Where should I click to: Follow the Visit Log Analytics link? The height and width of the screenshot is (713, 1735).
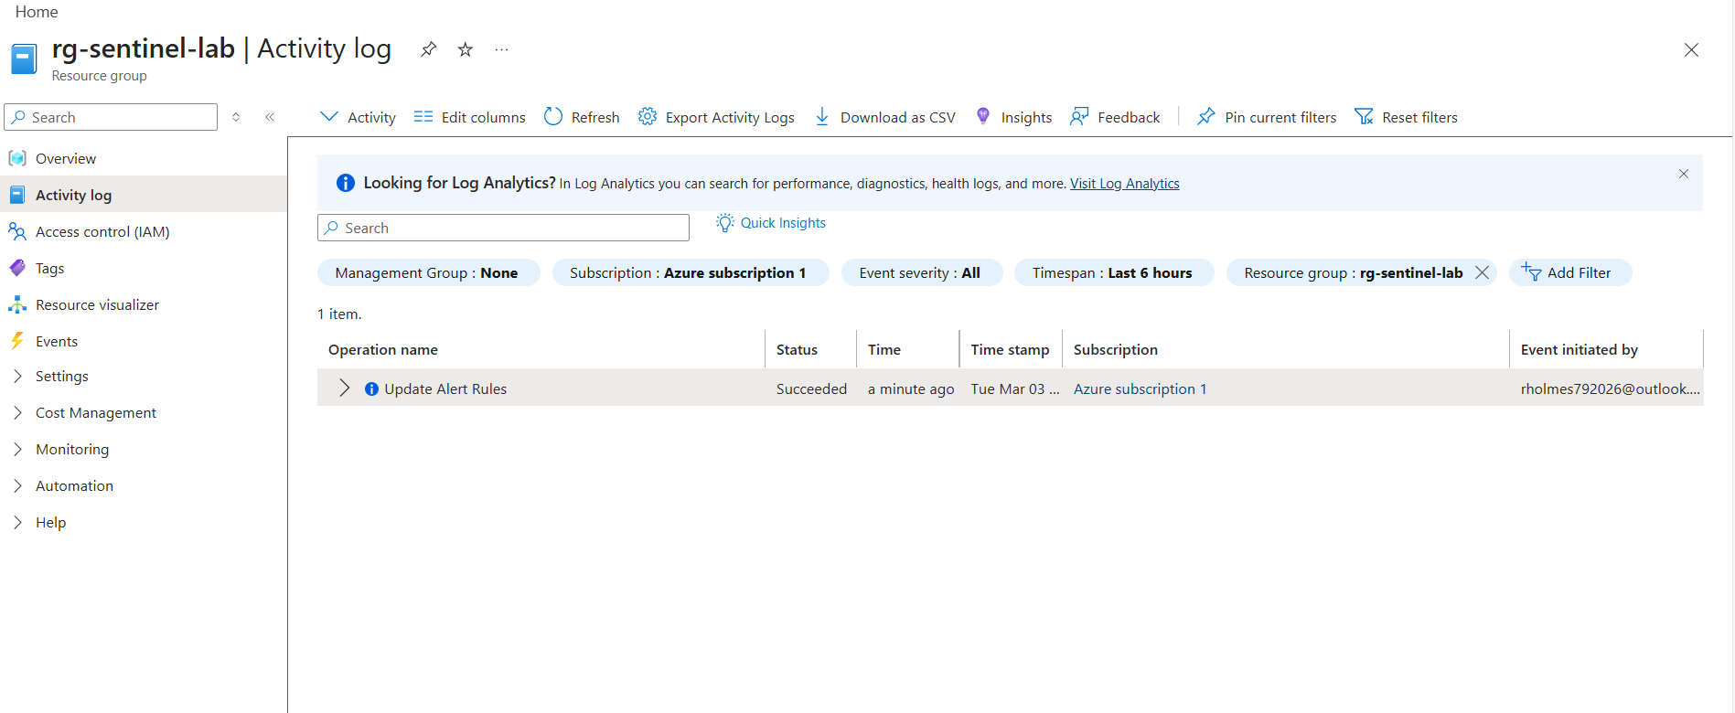(1125, 184)
